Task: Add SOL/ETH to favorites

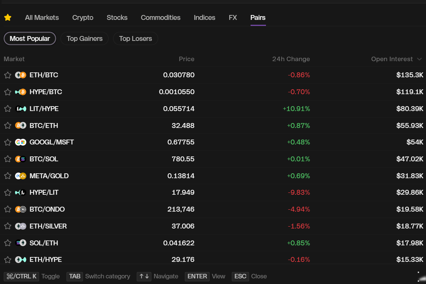Action: pos(8,243)
